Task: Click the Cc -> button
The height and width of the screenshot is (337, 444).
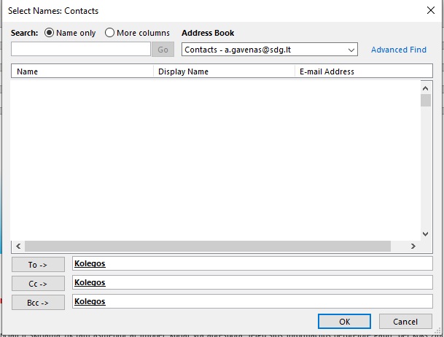Action: click(38, 284)
